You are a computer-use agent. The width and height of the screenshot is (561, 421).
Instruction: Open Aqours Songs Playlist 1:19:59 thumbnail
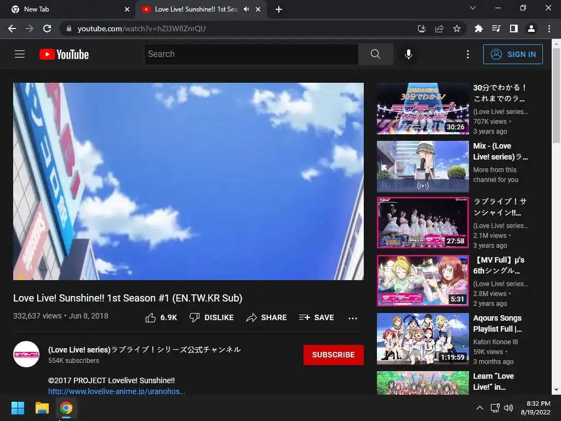[423, 339]
